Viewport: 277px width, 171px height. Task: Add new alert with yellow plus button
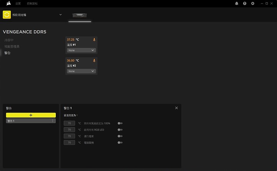pos(31,115)
